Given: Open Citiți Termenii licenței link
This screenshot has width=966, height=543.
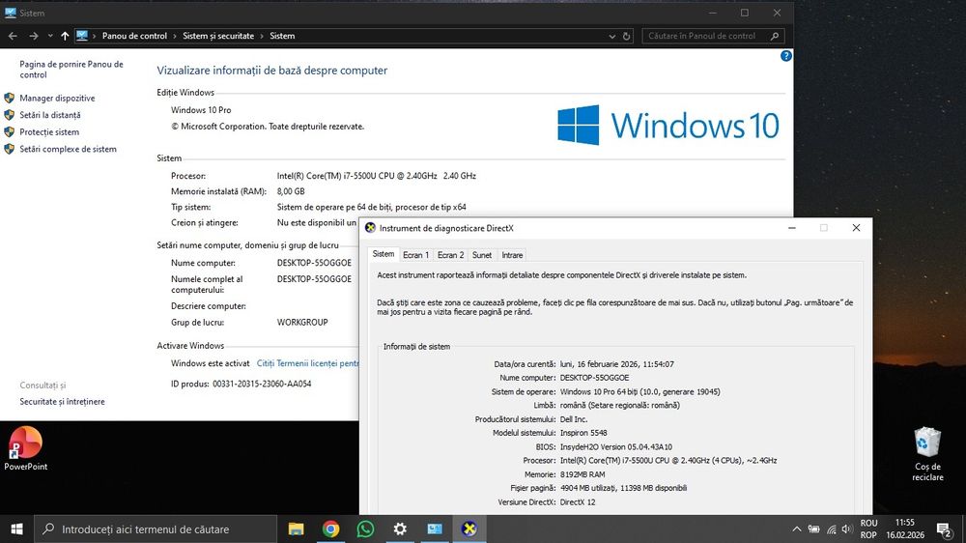Looking at the screenshot, I should (307, 363).
